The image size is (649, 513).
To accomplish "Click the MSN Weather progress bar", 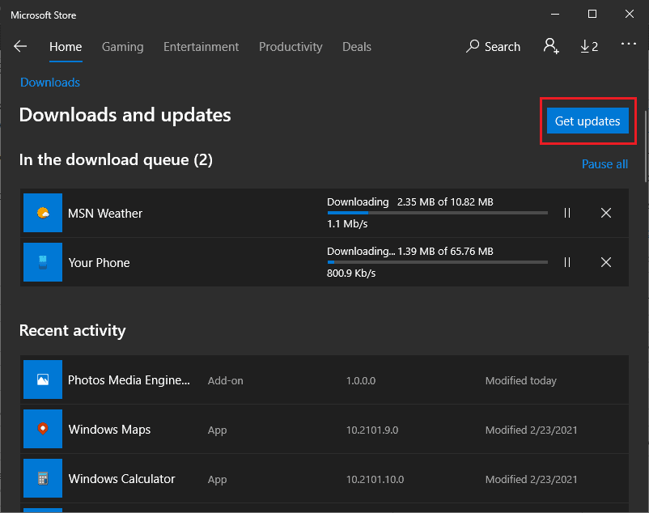I will tap(437, 213).
